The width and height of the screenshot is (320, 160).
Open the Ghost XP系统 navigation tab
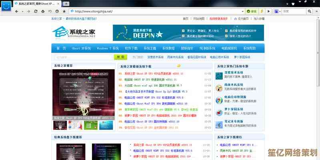click(81, 48)
